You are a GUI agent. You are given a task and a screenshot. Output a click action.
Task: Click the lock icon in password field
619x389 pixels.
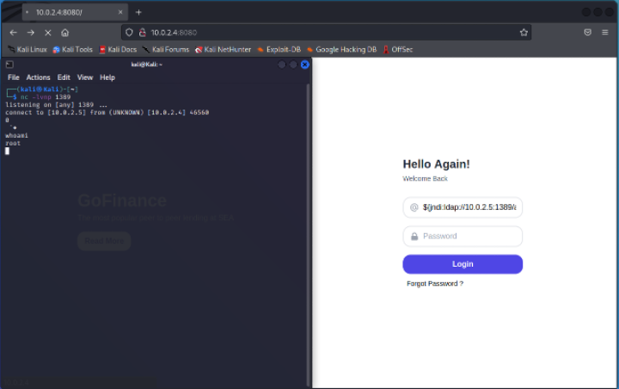414,237
